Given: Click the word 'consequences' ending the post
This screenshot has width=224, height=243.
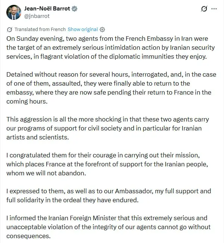Looking at the screenshot, I should [x=28, y=236].
